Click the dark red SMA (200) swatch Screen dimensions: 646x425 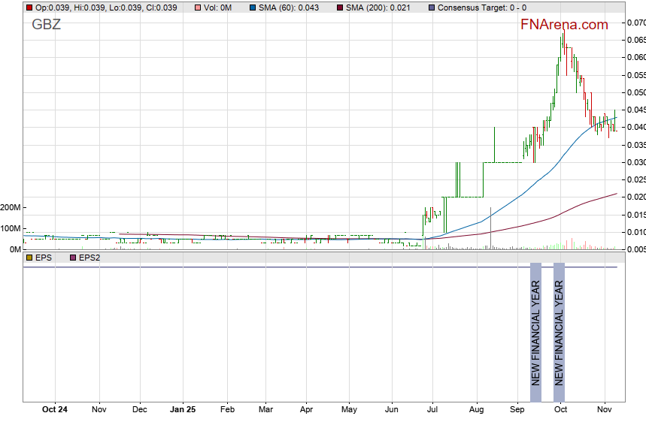click(340, 8)
